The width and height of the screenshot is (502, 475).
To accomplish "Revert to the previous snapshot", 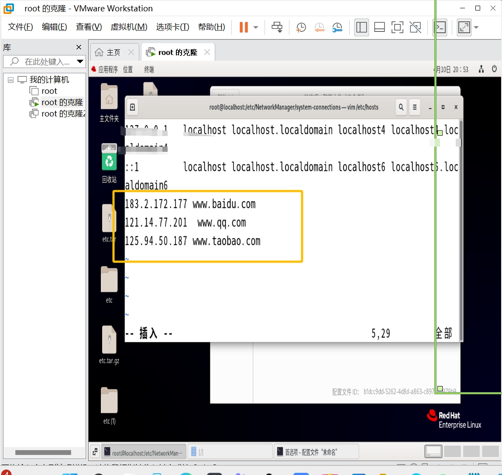I will coord(319,27).
